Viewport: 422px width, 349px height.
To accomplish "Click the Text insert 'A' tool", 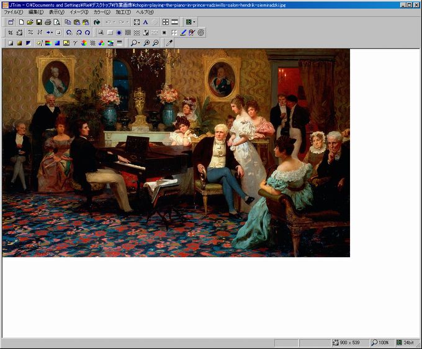I will 145,22.
